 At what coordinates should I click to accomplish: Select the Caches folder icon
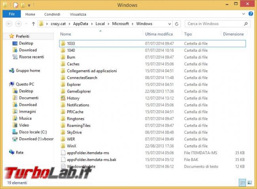(x=63, y=64)
